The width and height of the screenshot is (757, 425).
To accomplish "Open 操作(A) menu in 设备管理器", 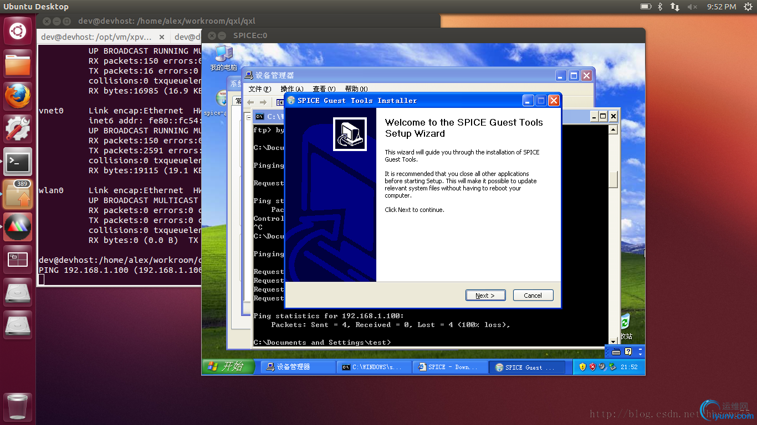I will (292, 89).
